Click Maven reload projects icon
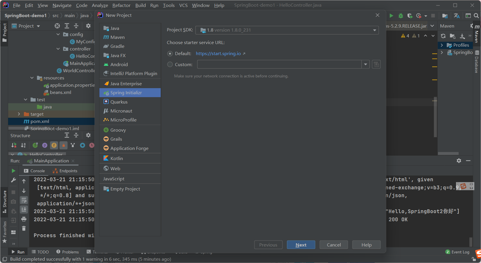481x263 pixels. click(x=443, y=36)
